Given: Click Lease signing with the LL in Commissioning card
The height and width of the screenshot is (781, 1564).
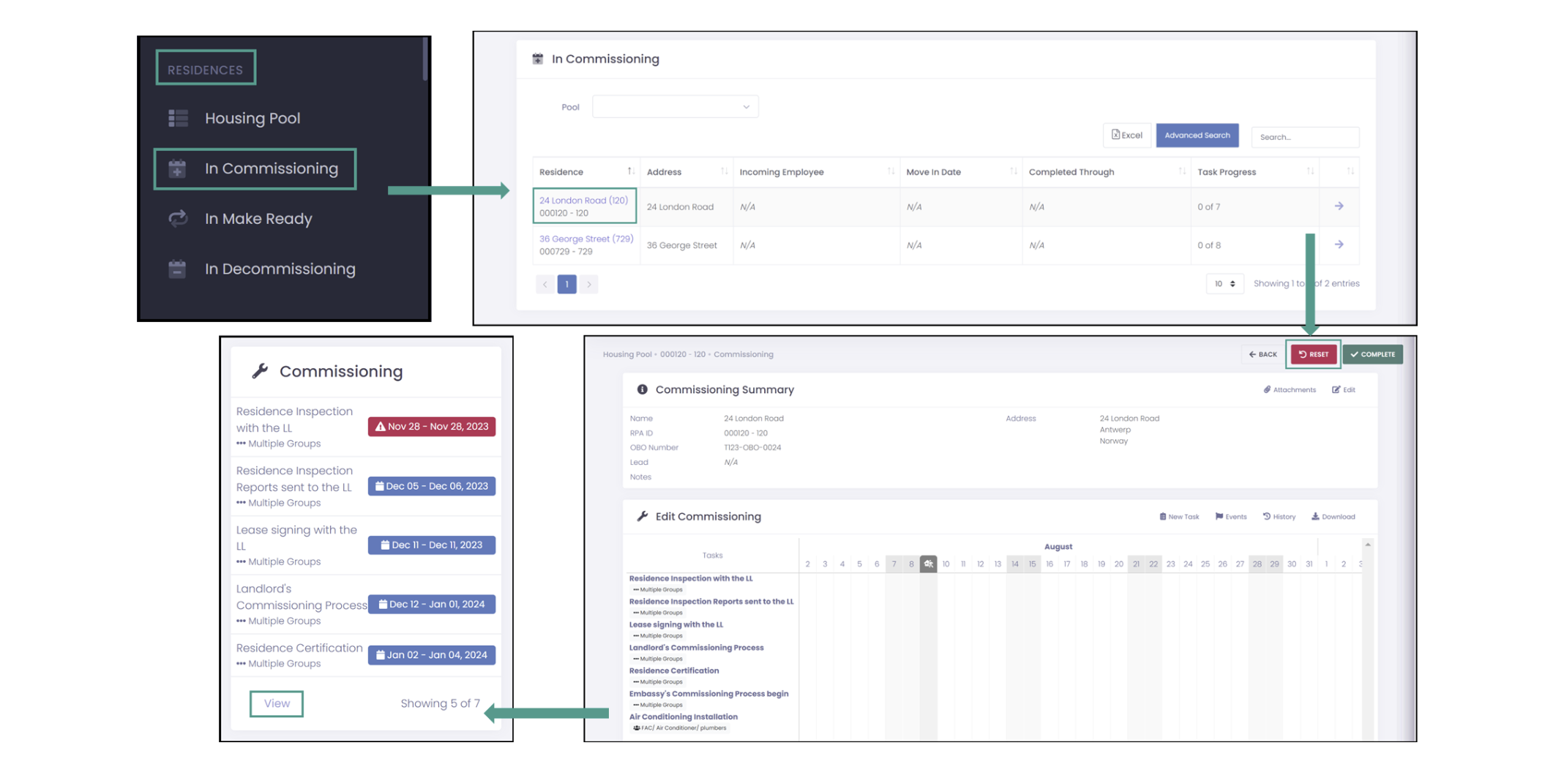Looking at the screenshot, I should (x=296, y=538).
